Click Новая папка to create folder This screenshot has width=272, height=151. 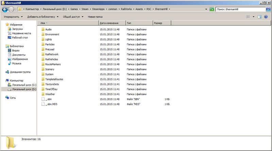(95, 17)
